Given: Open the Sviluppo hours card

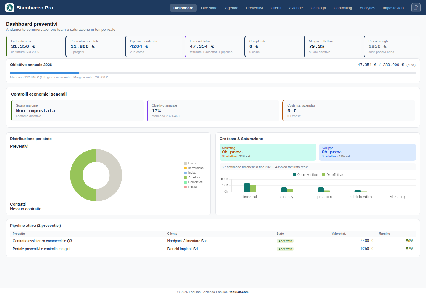Looking at the screenshot, I should 367,152.
